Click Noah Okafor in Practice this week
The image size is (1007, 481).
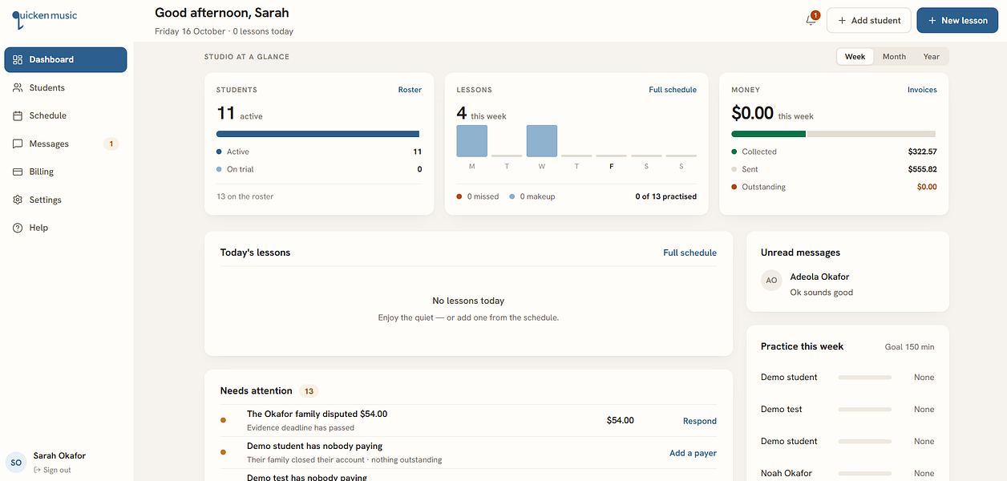click(787, 474)
